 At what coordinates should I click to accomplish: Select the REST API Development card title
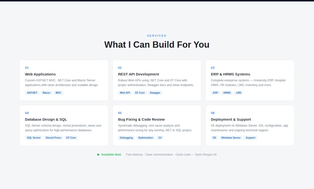[x=139, y=74]
